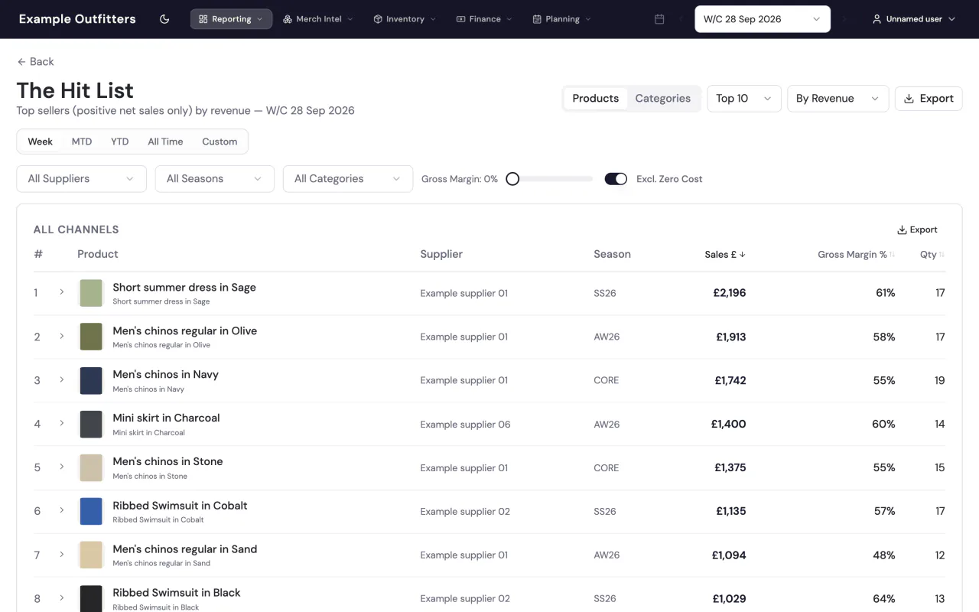Open the All Suppliers filter
The height and width of the screenshot is (612, 979).
point(81,179)
